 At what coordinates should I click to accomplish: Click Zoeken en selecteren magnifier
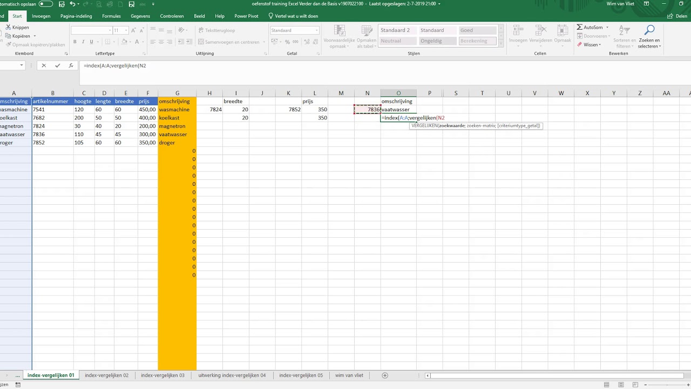(x=649, y=36)
